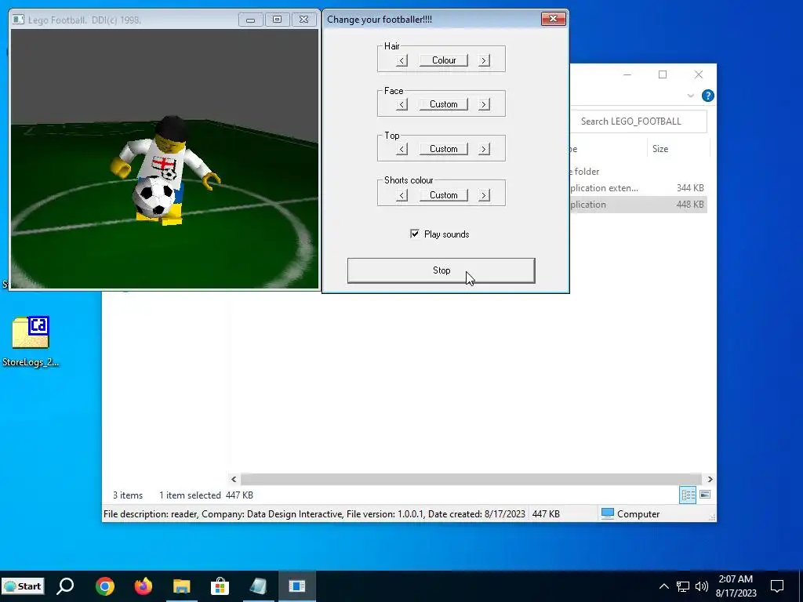Click the Search LEGO_FOOTBALL field
The image size is (803, 602).
click(x=638, y=121)
